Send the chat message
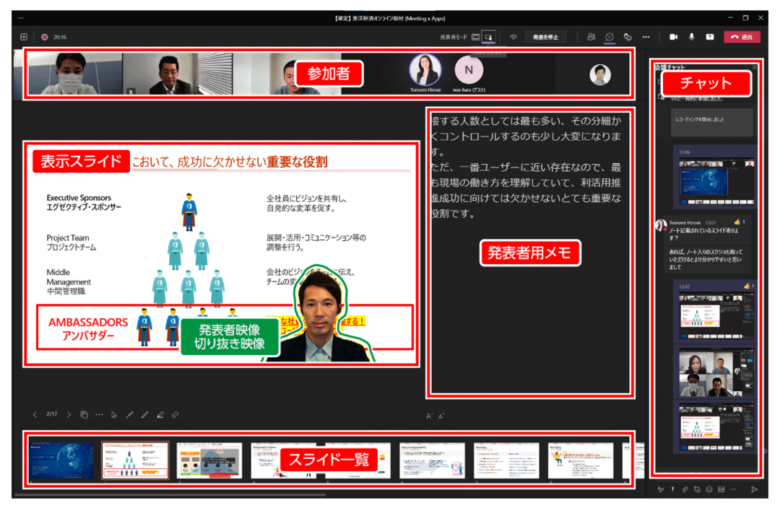 (754, 490)
